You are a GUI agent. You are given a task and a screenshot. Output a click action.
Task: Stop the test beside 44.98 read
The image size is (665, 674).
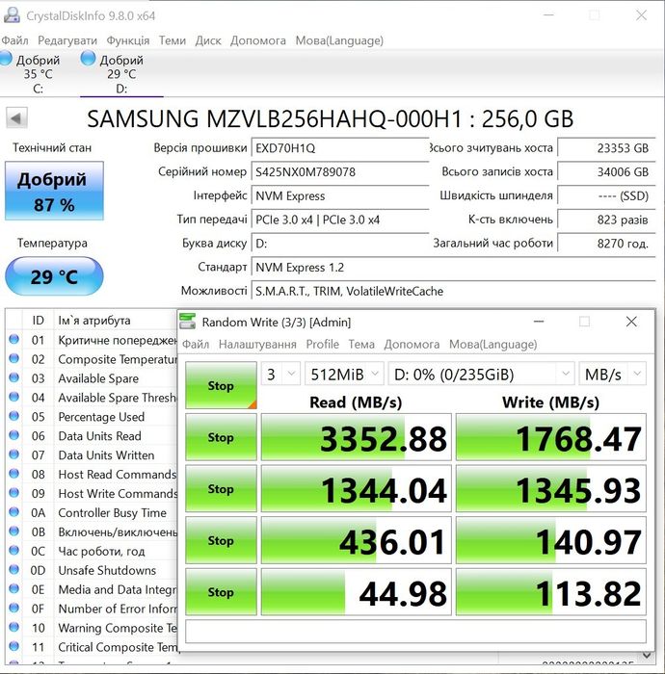pyautogui.click(x=221, y=592)
